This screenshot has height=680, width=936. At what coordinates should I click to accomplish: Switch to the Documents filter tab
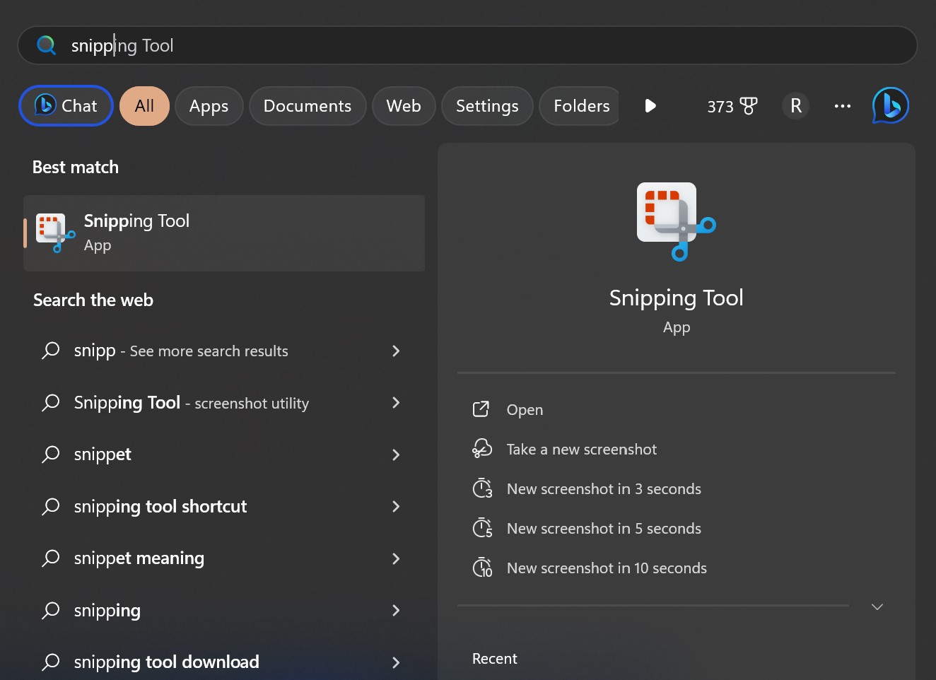(x=307, y=105)
